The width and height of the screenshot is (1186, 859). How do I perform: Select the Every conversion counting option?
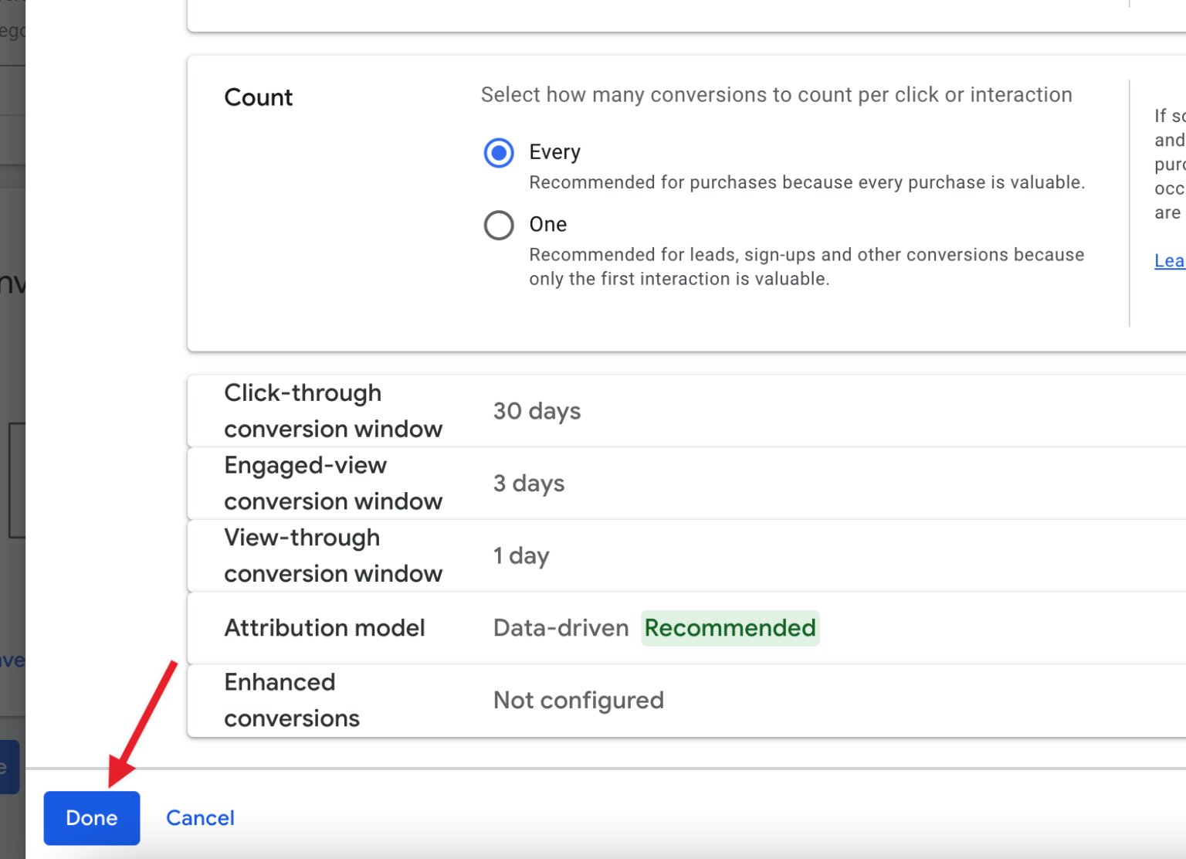click(499, 153)
